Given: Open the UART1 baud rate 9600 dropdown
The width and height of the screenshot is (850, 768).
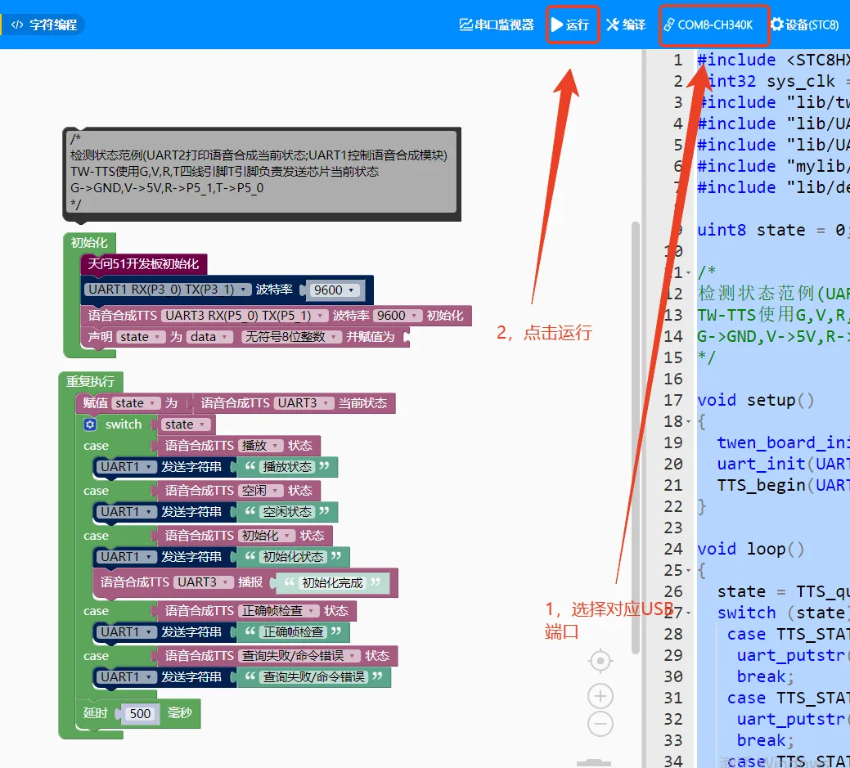Looking at the screenshot, I should (x=333, y=290).
